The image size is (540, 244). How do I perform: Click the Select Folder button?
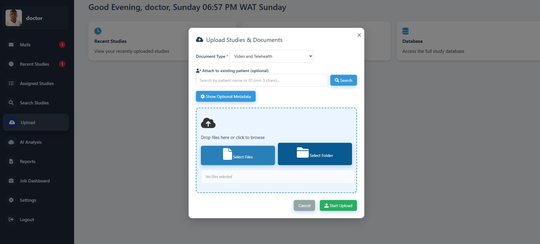click(x=315, y=154)
